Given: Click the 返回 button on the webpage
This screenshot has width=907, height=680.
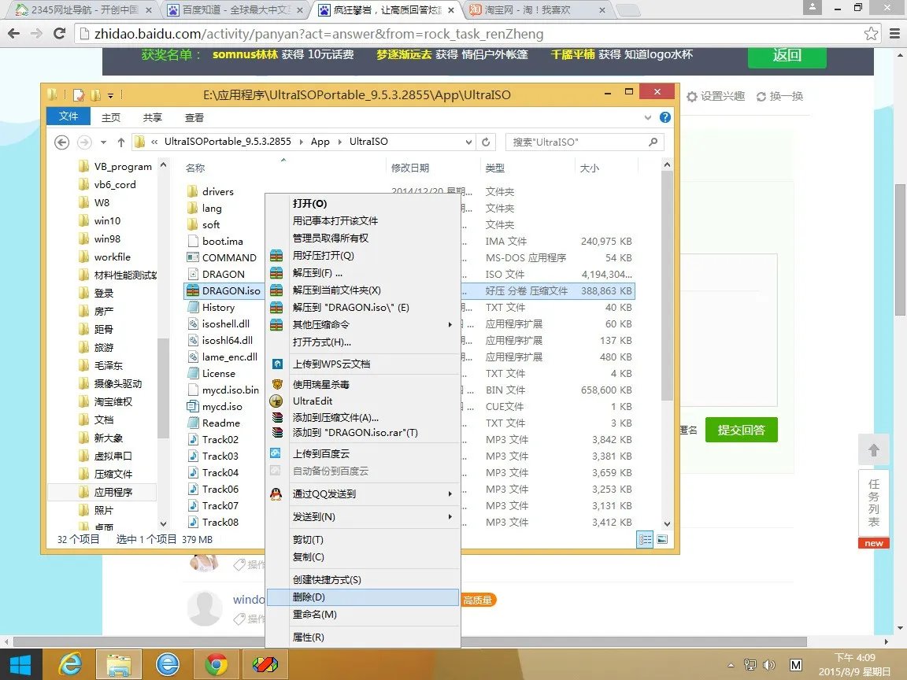Looking at the screenshot, I should point(786,58).
